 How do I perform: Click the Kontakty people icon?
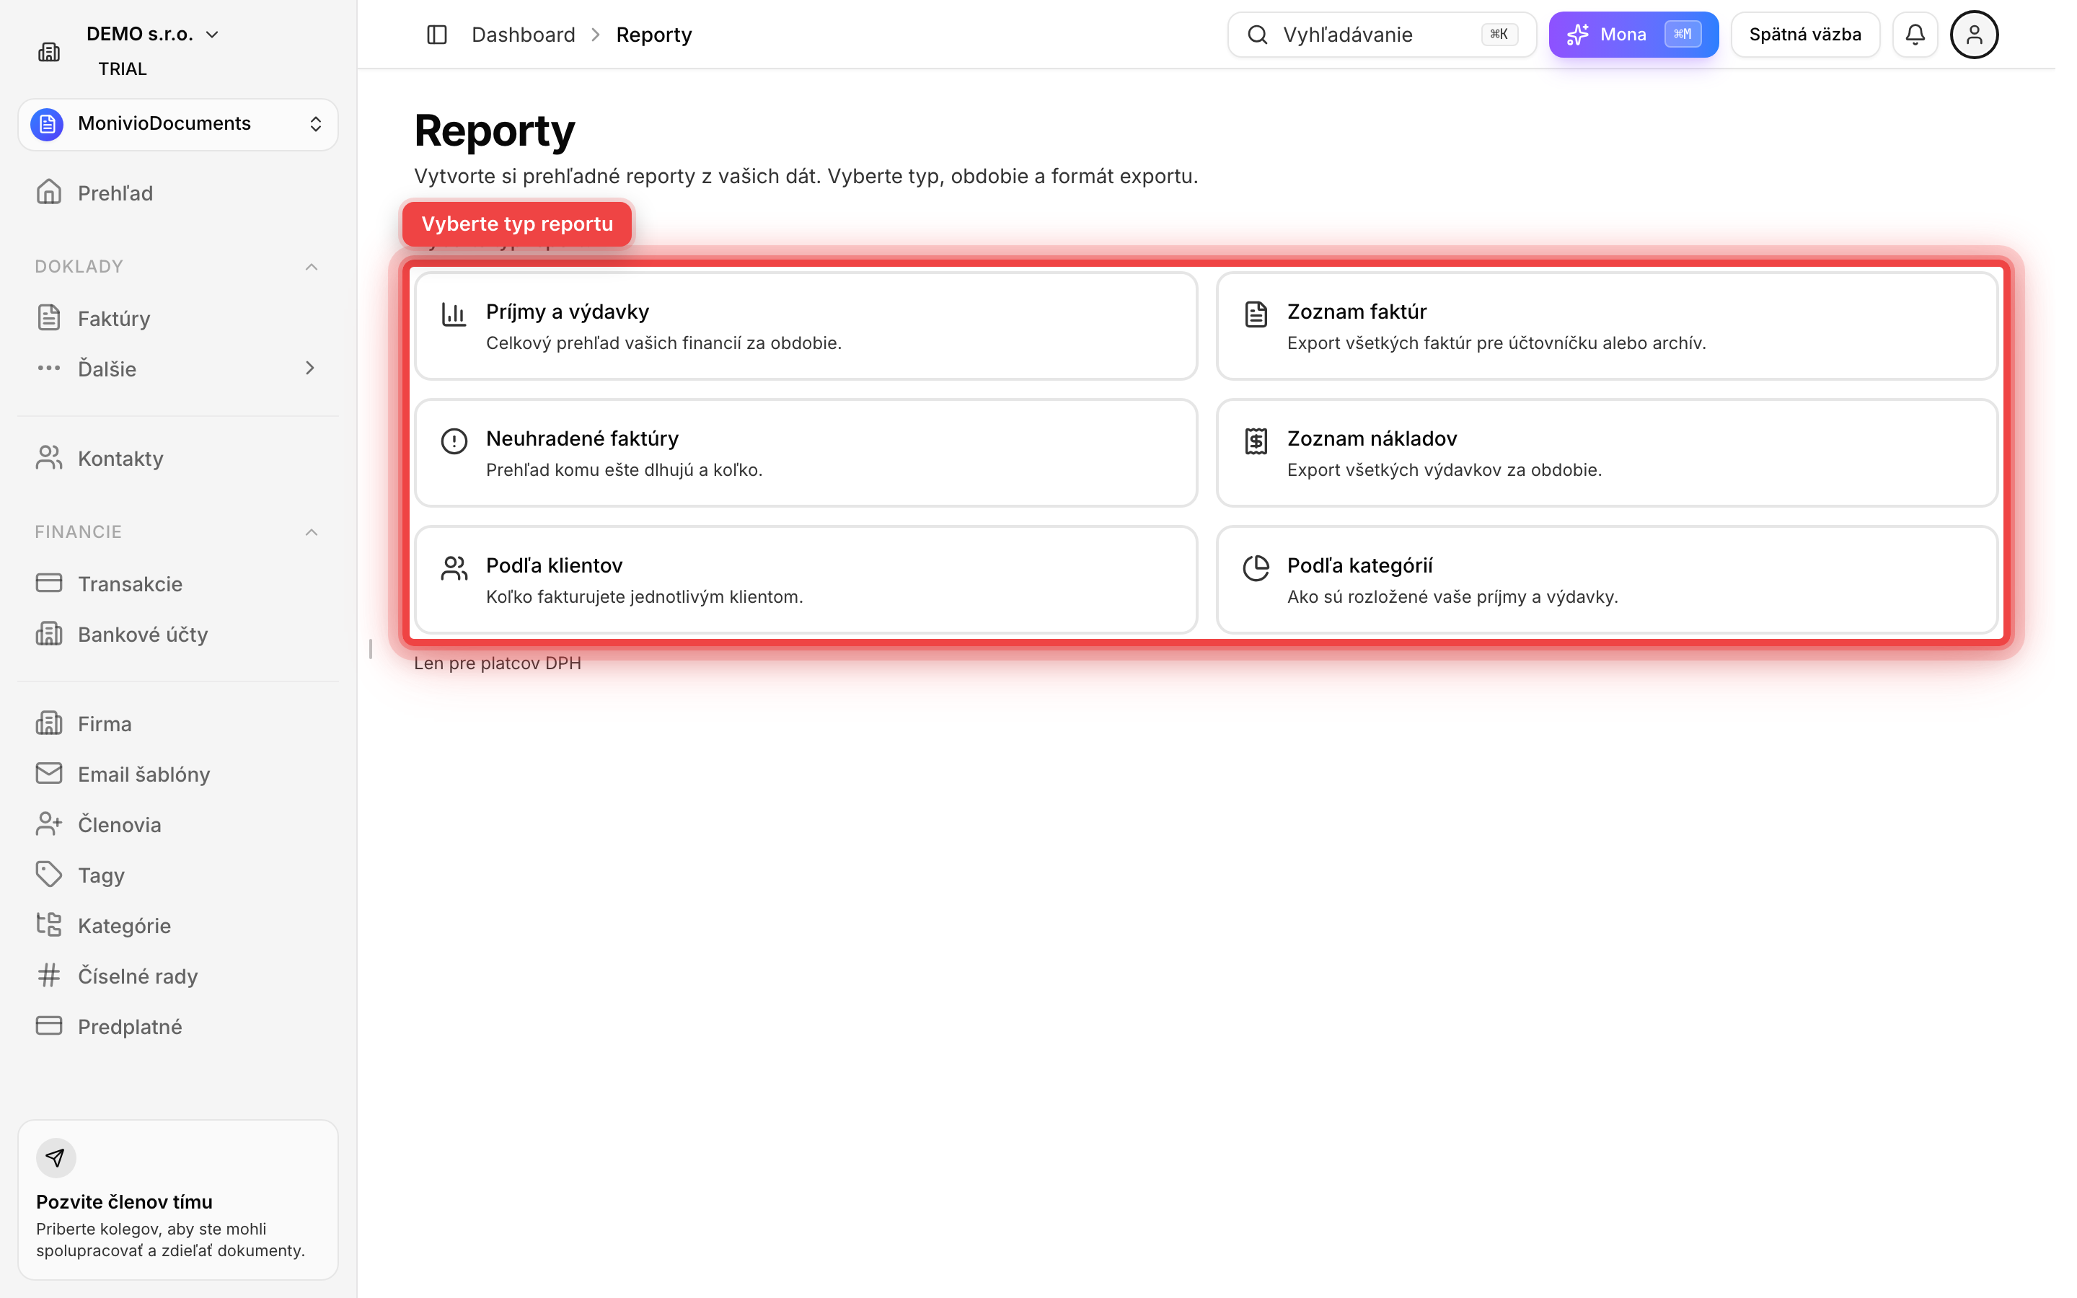click(x=49, y=458)
